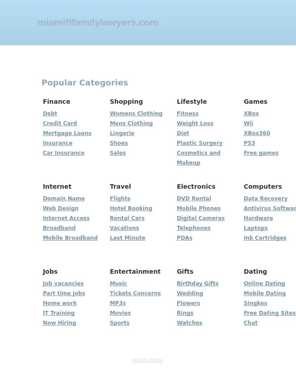Open the Tickets Concerns link
The width and height of the screenshot is (296, 373).
135,293
